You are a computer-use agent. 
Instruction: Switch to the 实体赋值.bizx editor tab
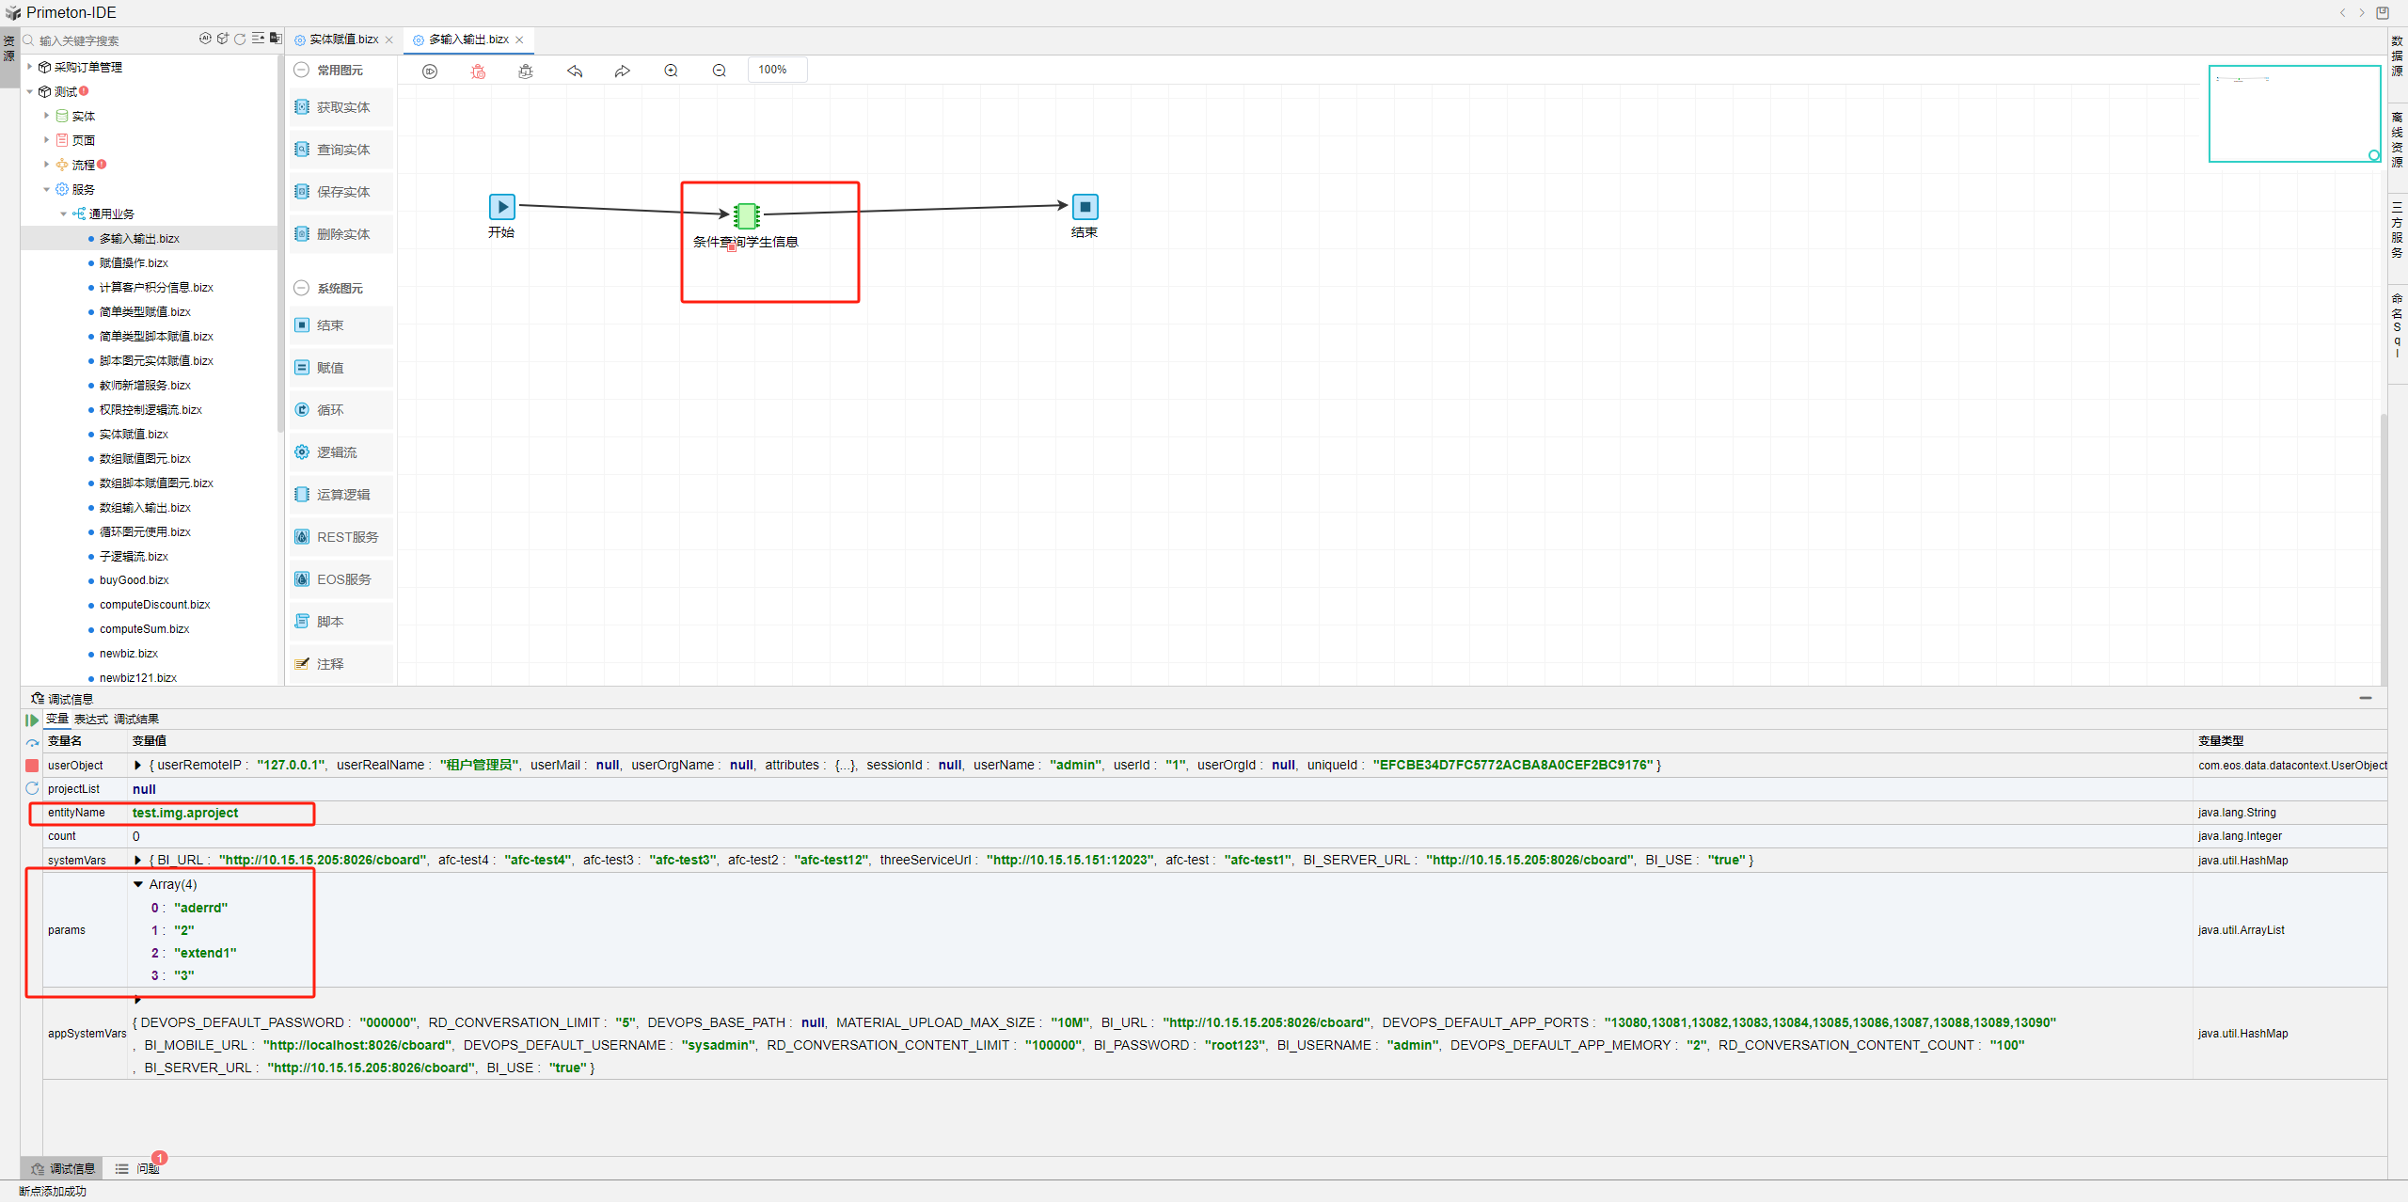coord(343,40)
